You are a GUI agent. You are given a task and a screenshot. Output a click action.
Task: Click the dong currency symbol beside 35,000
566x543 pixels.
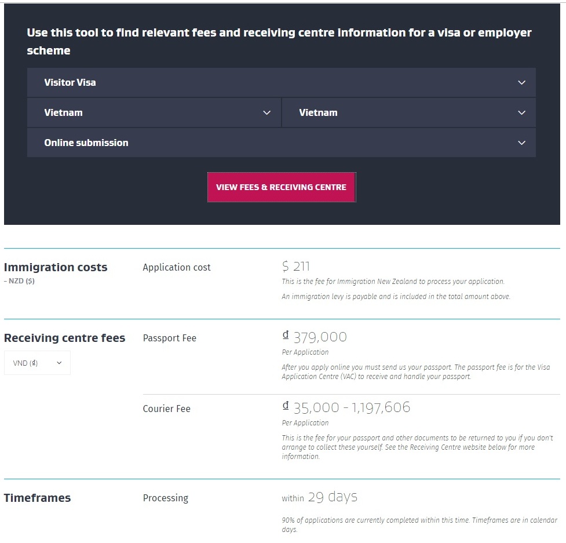pos(286,406)
